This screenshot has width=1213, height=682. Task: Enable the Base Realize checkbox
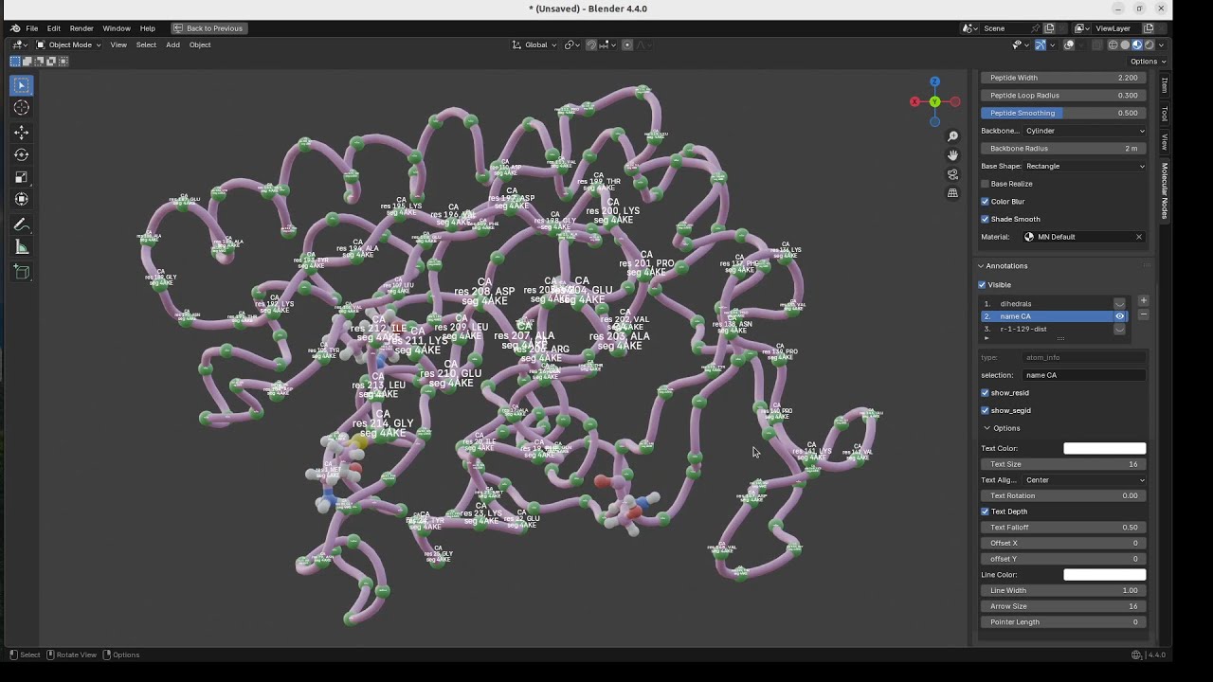point(985,184)
